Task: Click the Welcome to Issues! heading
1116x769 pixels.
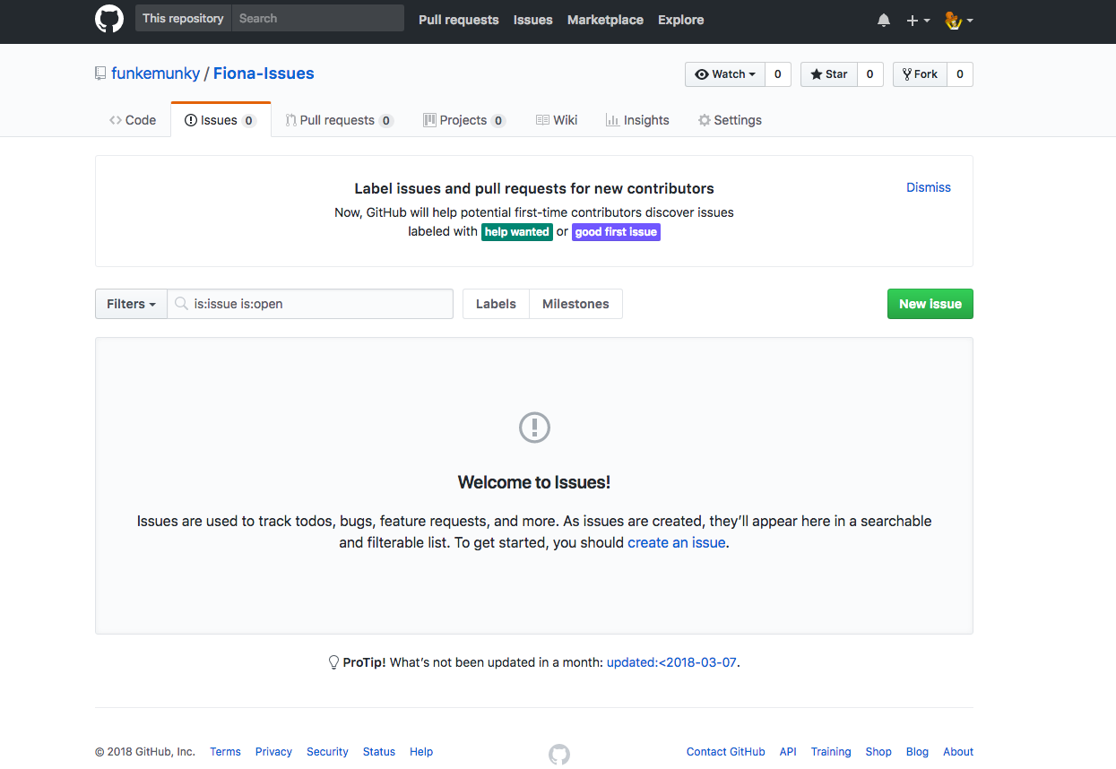Action: click(534, 482)
